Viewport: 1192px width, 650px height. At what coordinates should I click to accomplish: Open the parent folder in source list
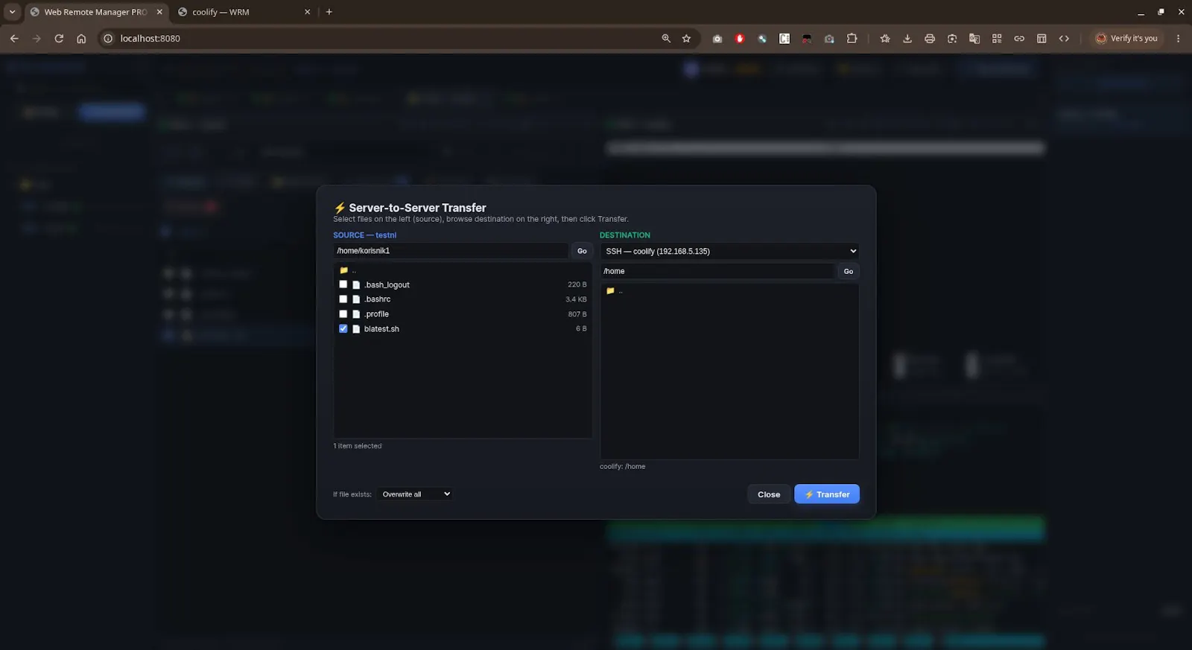[x=463, y=270]
